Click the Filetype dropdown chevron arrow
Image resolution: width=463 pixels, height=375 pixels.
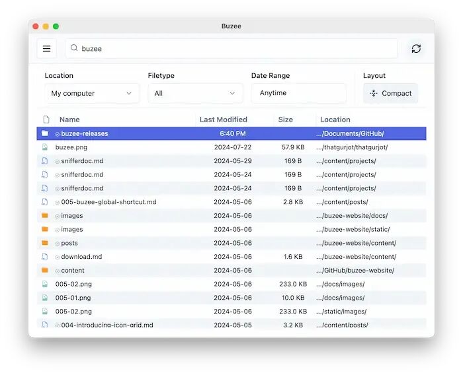pyautogui.click(x=232, y=93)
